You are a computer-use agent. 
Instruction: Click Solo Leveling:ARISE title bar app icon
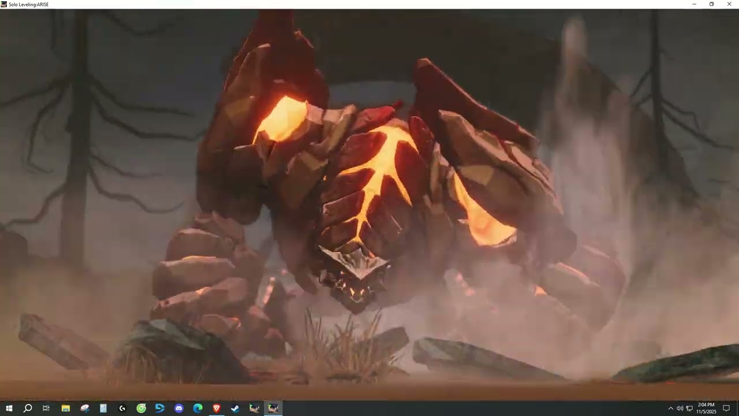tap(4, 4)
